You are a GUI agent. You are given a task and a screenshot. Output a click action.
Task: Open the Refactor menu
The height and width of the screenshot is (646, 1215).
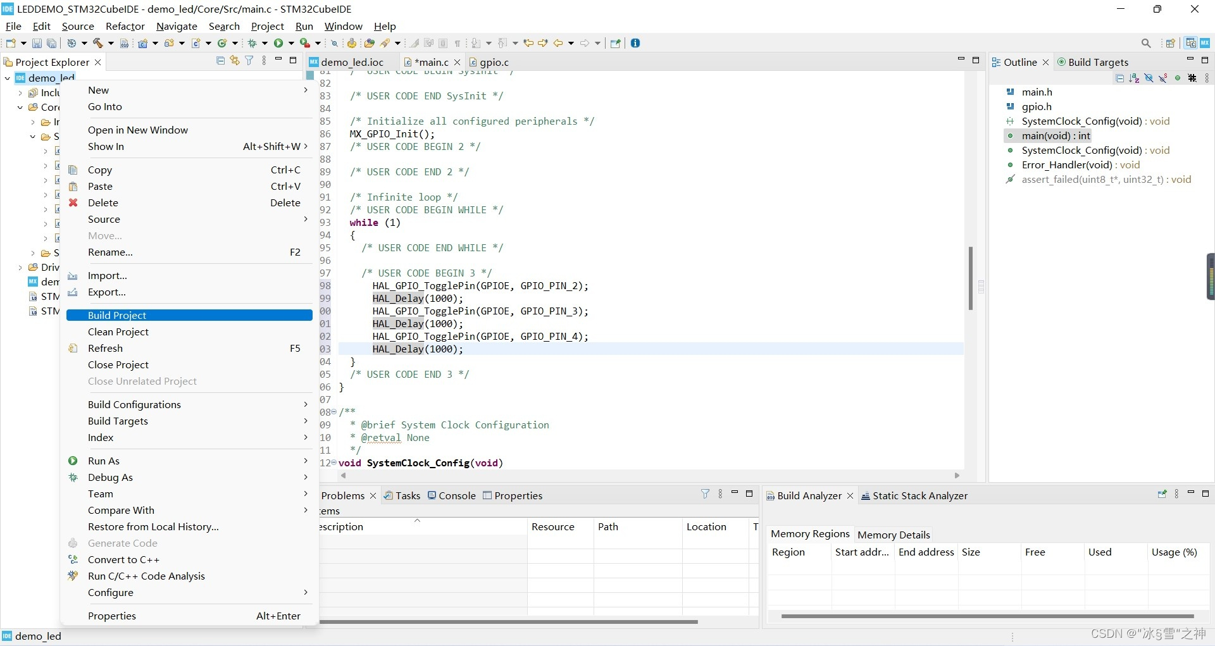(x=125, y=26)
